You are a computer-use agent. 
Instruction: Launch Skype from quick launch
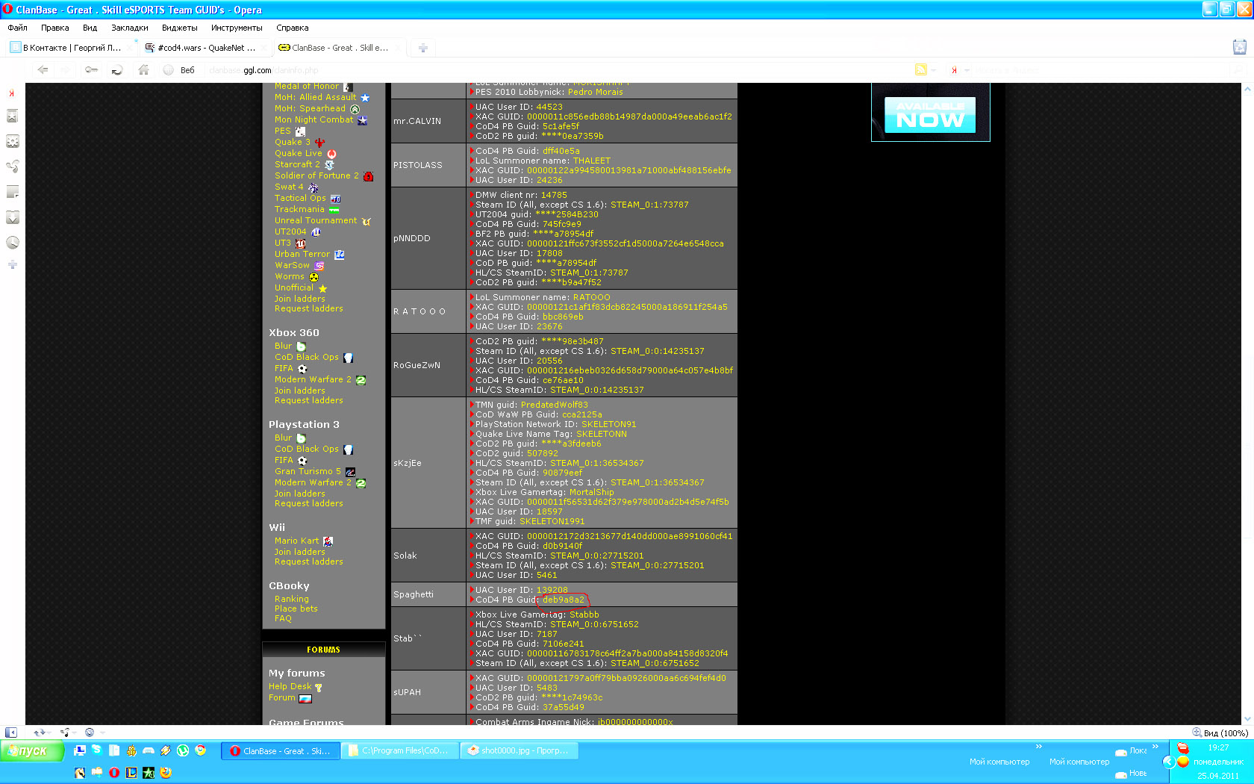coord(97,750)
